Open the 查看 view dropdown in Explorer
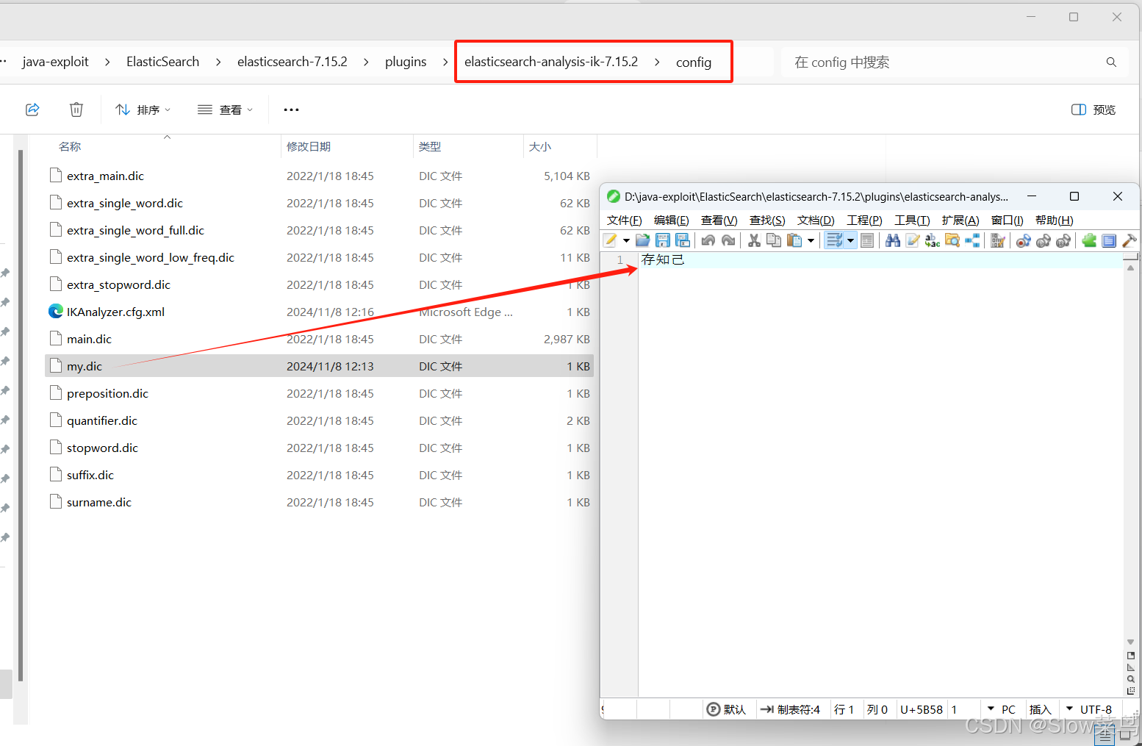This screenshot has width=1142, height=746. (226, 110)
